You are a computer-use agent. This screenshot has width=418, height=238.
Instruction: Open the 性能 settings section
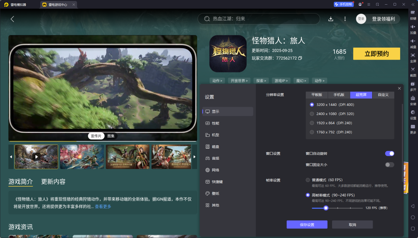pos(215,123)
